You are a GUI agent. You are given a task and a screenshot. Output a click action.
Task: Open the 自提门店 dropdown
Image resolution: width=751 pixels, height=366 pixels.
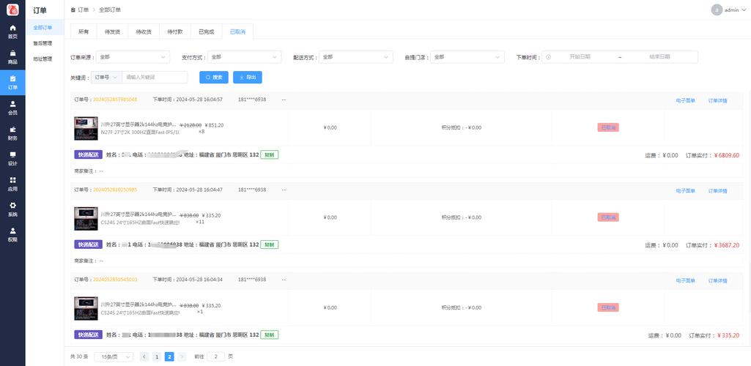[x=467, y=57]
